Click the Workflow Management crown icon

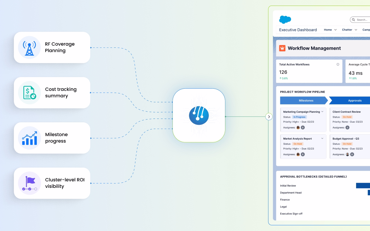(282, 48)
